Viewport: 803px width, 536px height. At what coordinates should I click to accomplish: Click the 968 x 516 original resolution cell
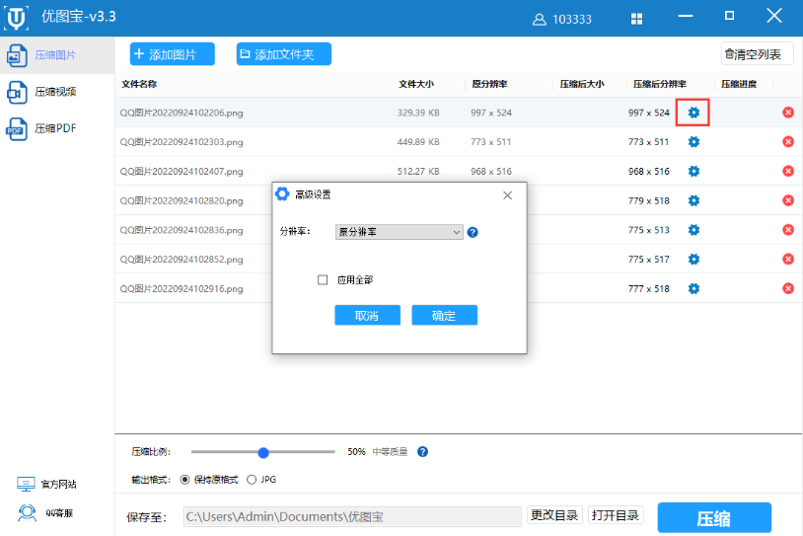pyautogui.click(x=491, y=171)
